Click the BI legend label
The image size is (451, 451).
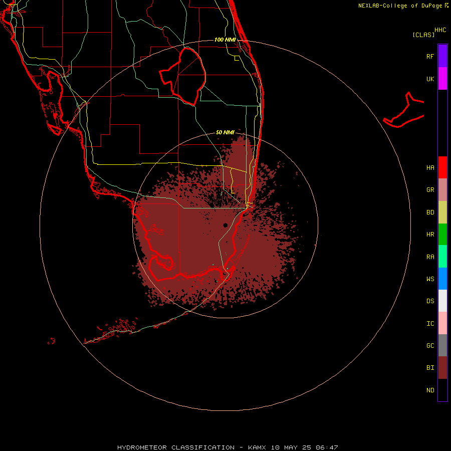(430, 368)
